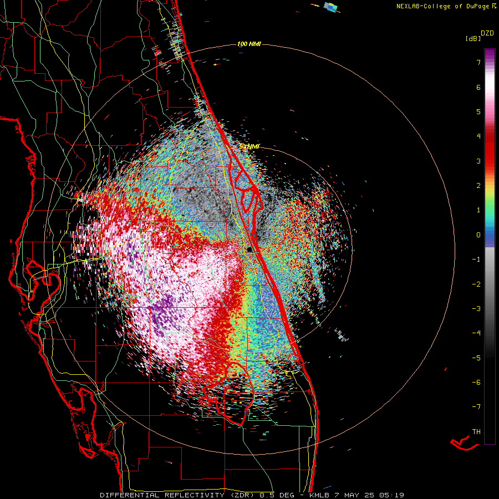Click the 2 value on the color scale
Screen dimensions: 499x499
pyautogui.click(x=478, y=186)
